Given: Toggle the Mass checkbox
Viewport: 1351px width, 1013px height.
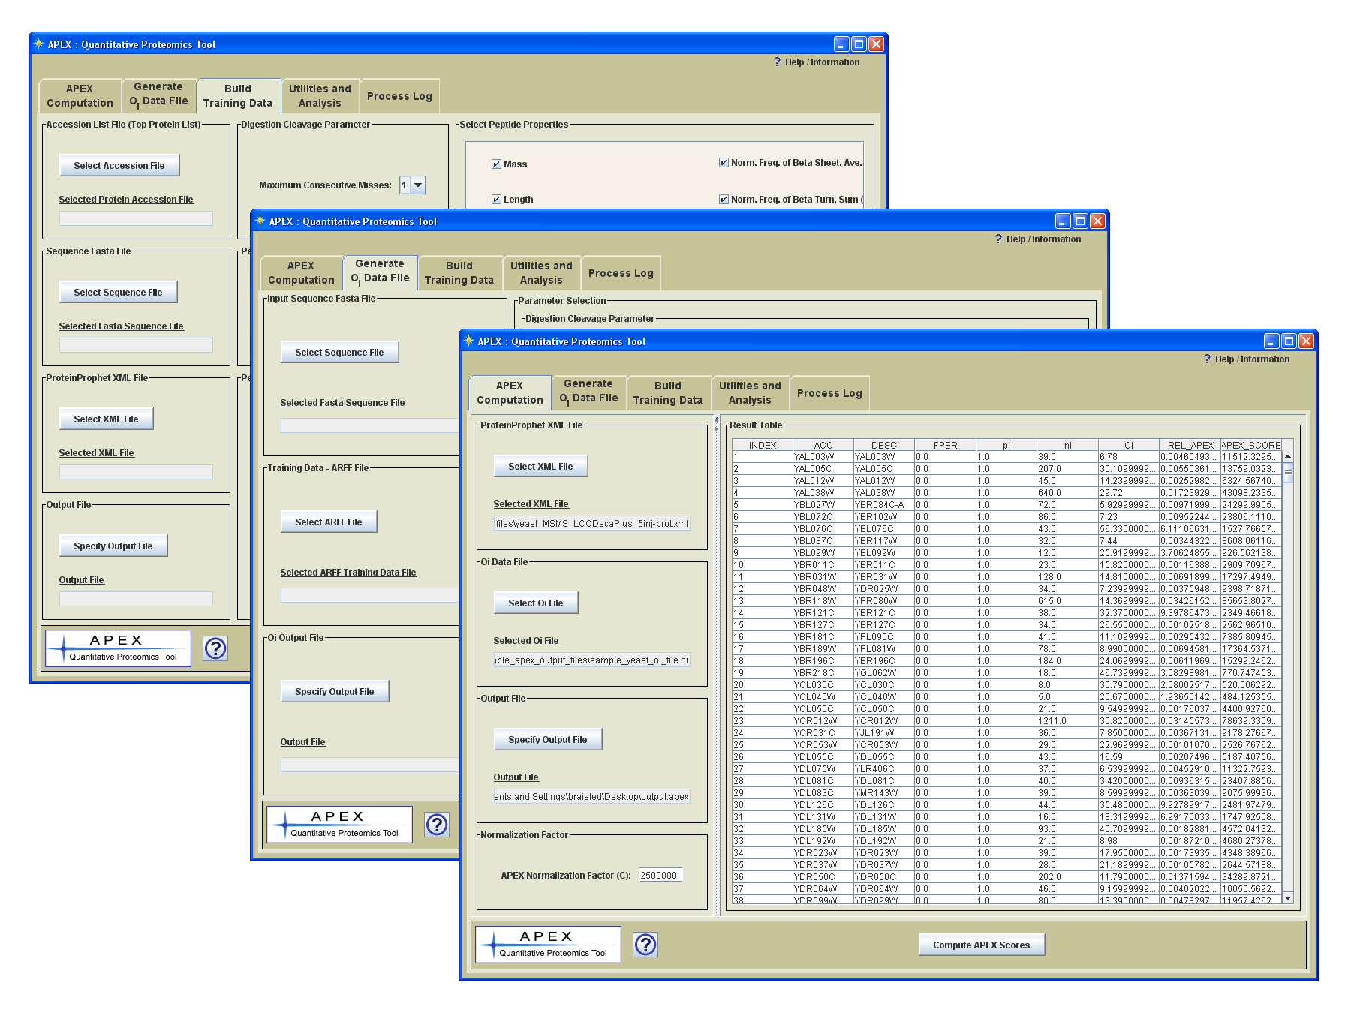Looking at the screenshot, I should point(496,164).
